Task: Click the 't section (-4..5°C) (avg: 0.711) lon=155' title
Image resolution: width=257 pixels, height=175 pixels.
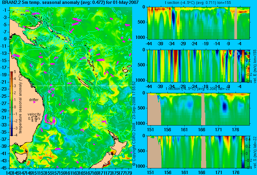Action: [198, 3]
